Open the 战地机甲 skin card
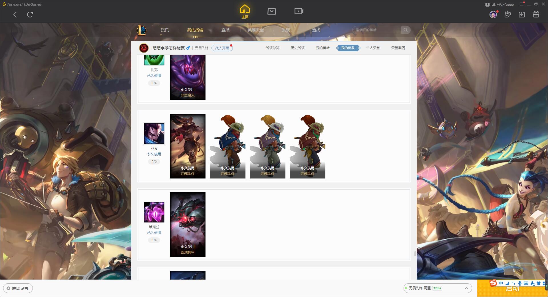The image size is (548, 297). pos(188,224)
